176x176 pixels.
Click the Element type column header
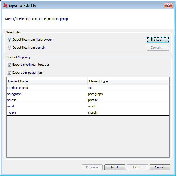tap(128, 81)
